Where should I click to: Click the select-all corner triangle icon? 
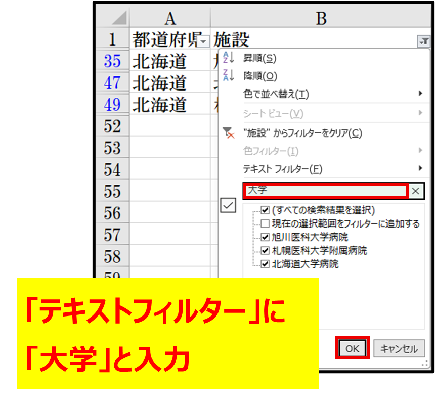click(x=118, y=19)
